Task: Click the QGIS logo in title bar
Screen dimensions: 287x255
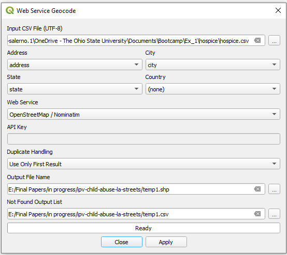Action: (10, 10)
